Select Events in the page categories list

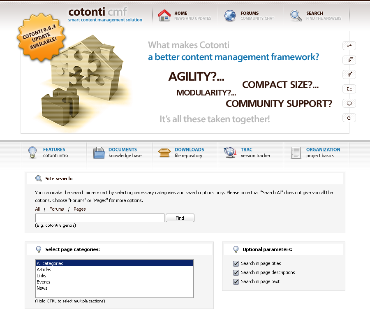point(44,282)
